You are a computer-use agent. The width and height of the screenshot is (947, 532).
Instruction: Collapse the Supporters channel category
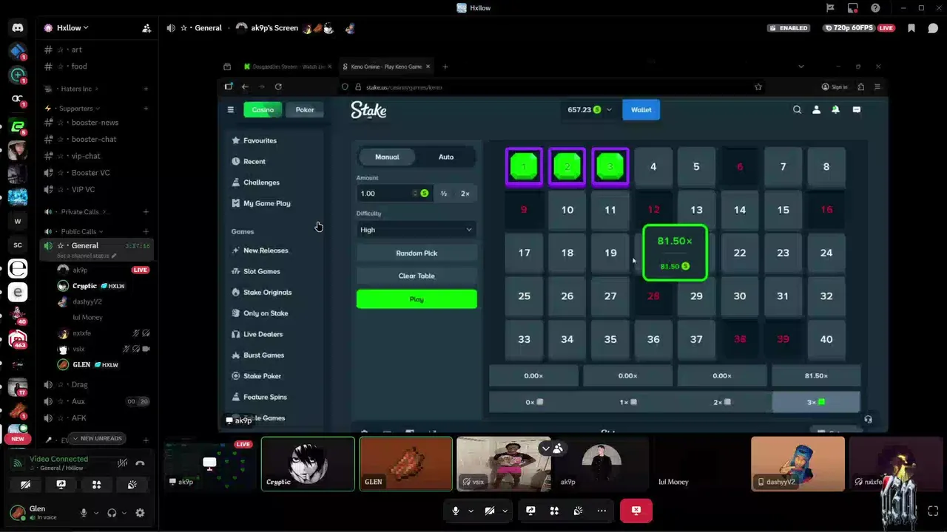tap(76, 109)
